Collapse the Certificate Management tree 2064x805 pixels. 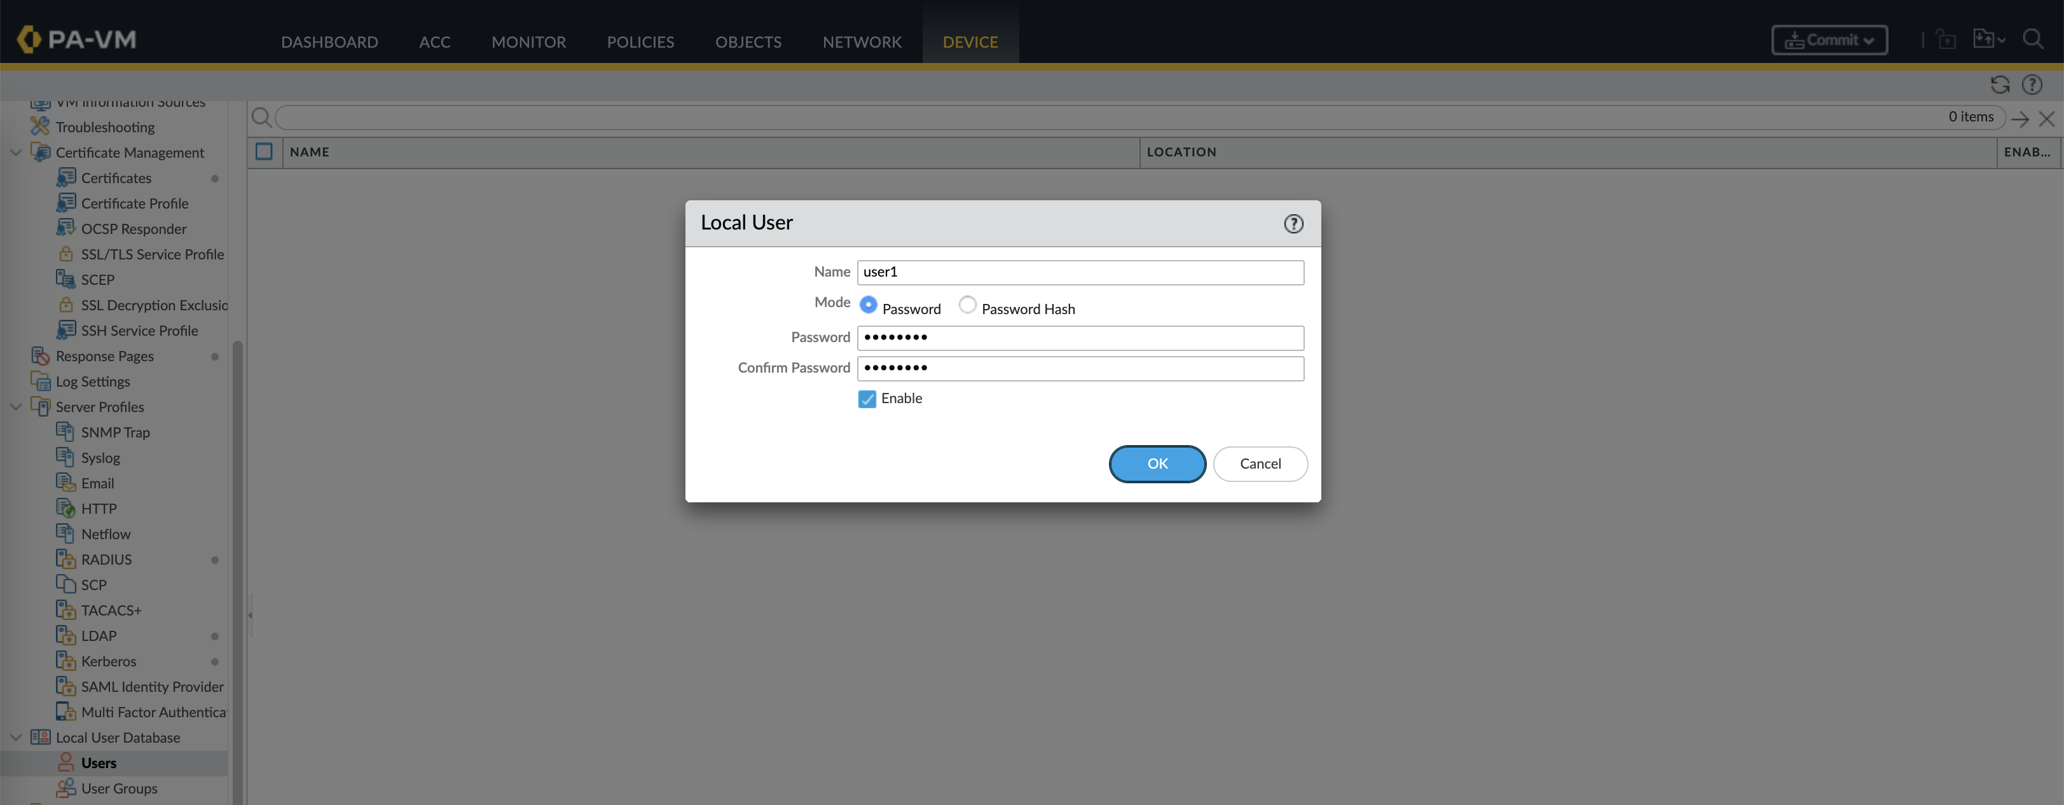[x=15, y=152]
